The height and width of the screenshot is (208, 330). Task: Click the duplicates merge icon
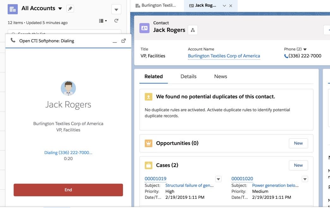(149, 97)
